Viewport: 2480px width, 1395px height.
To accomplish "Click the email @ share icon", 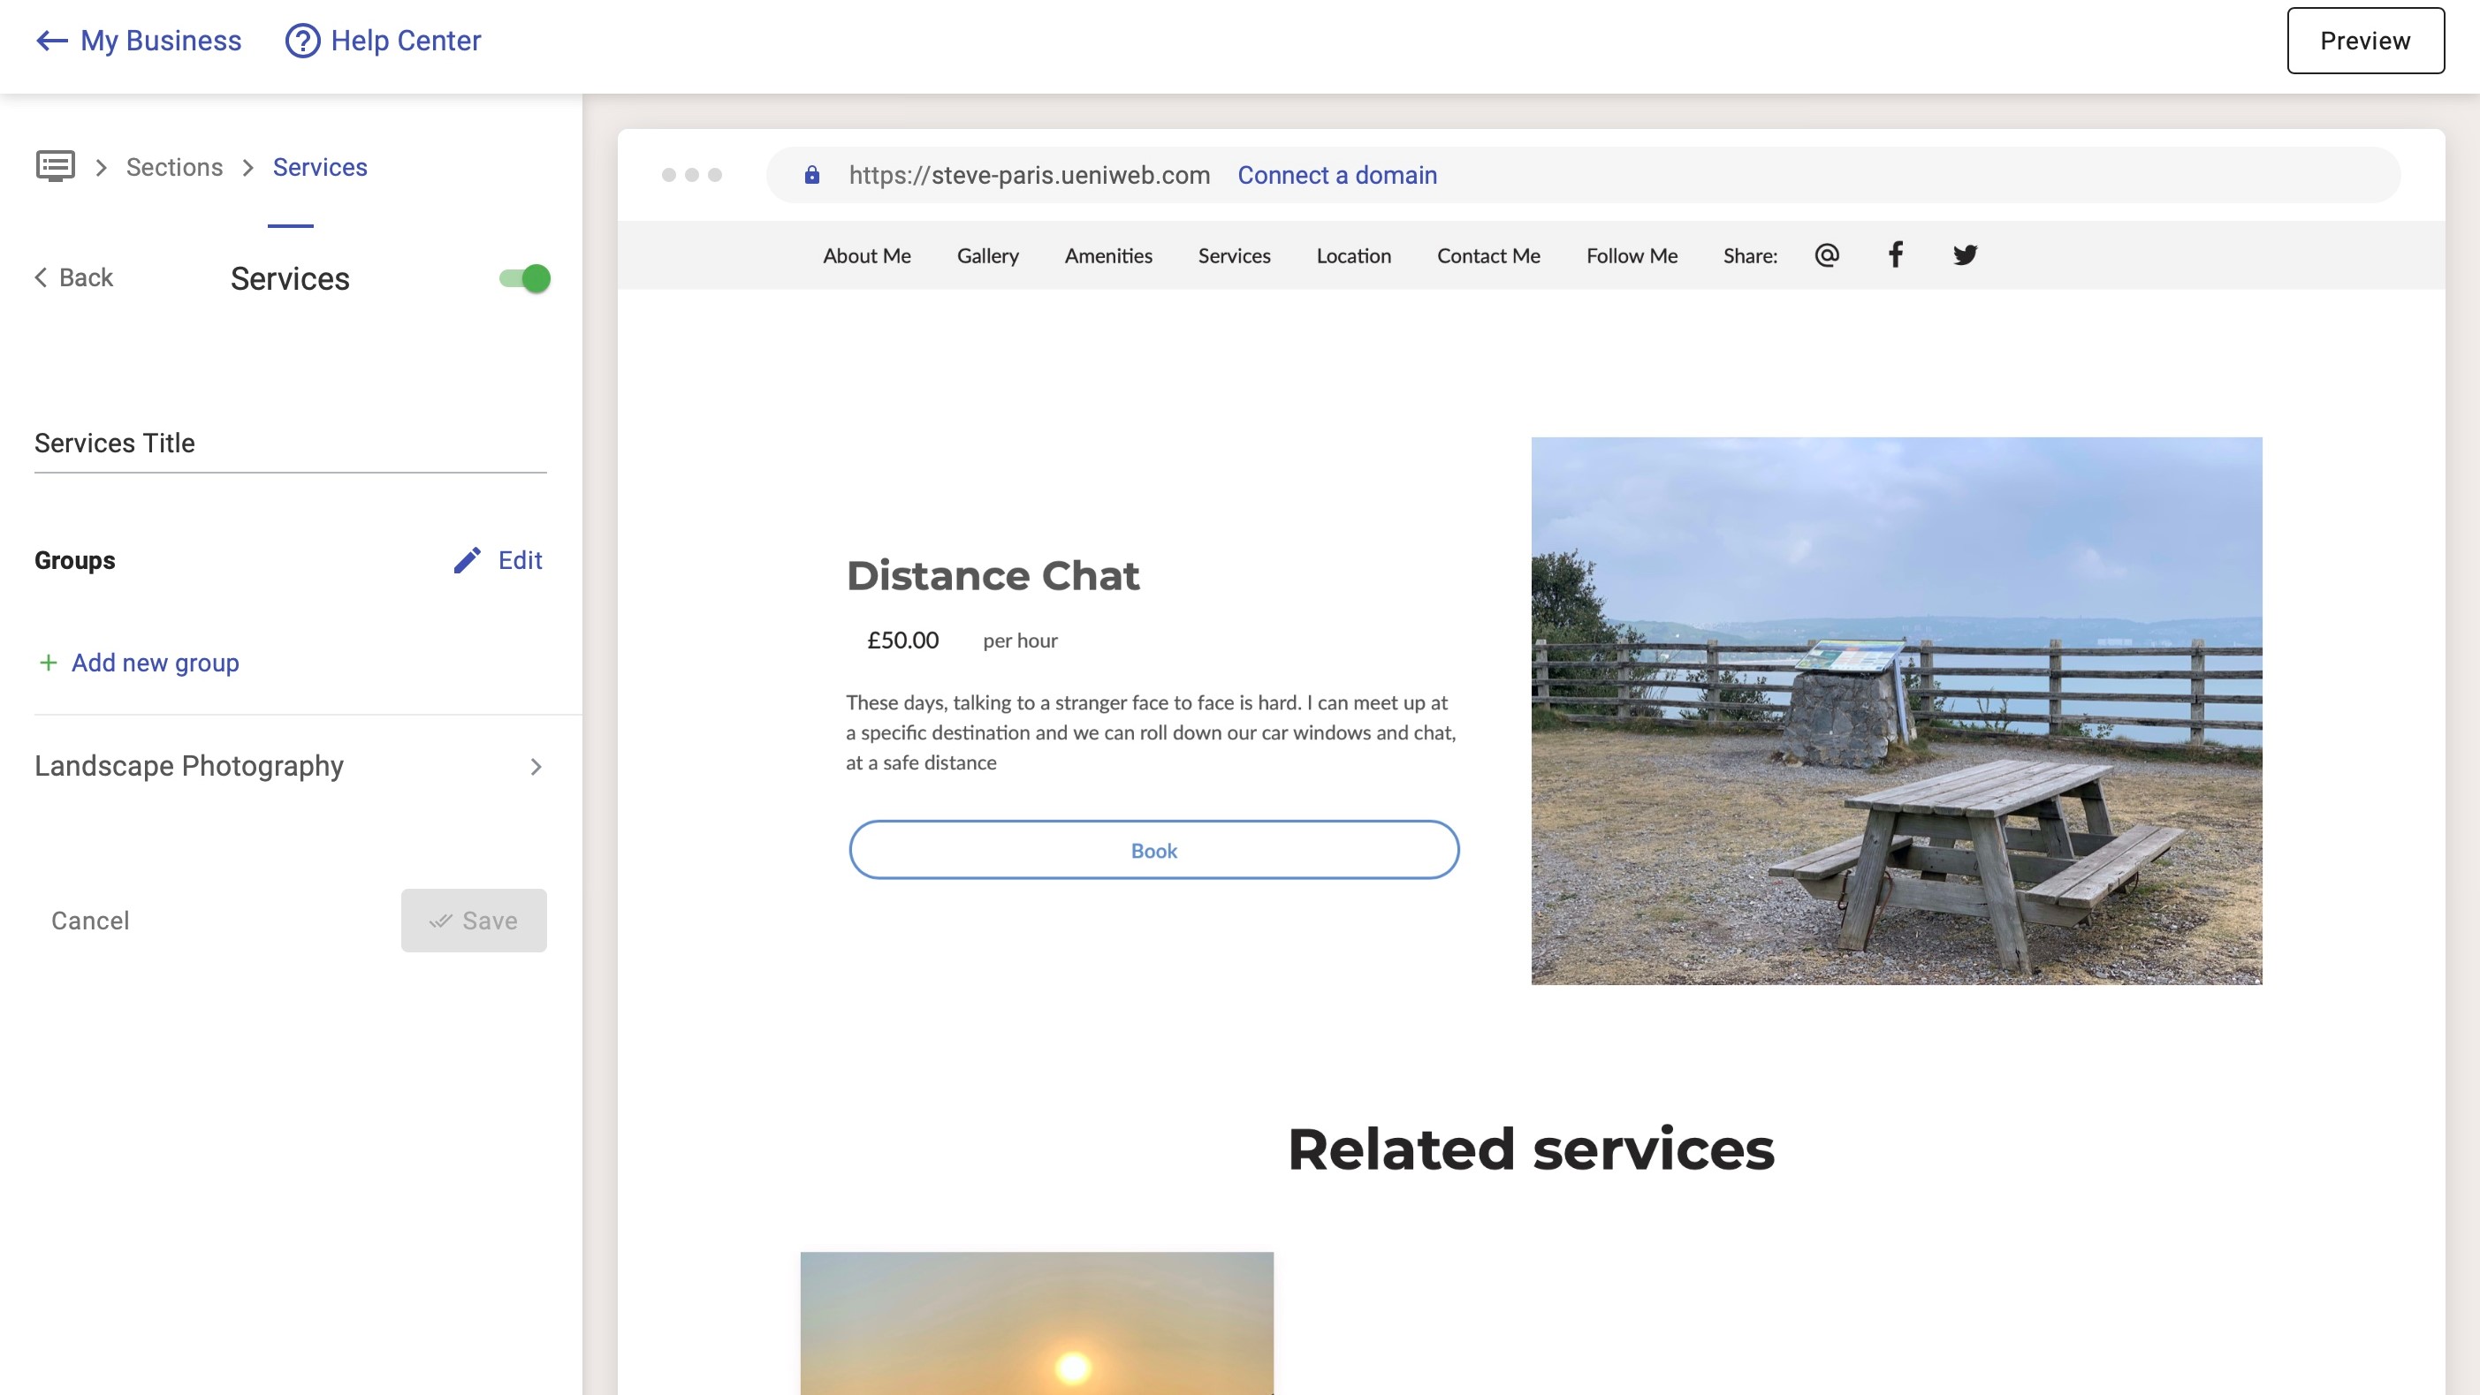I will (1826, 255).
